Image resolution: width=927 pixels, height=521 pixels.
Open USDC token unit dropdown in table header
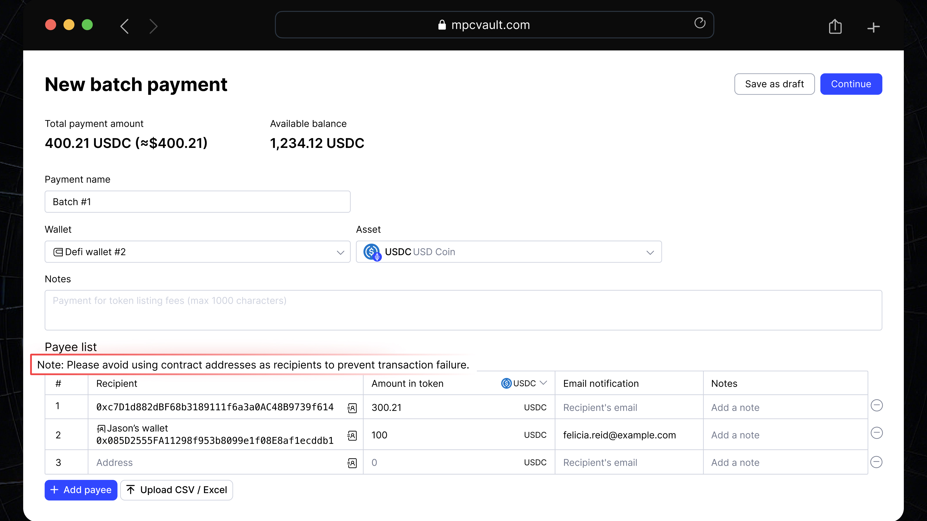coord(524,383)
